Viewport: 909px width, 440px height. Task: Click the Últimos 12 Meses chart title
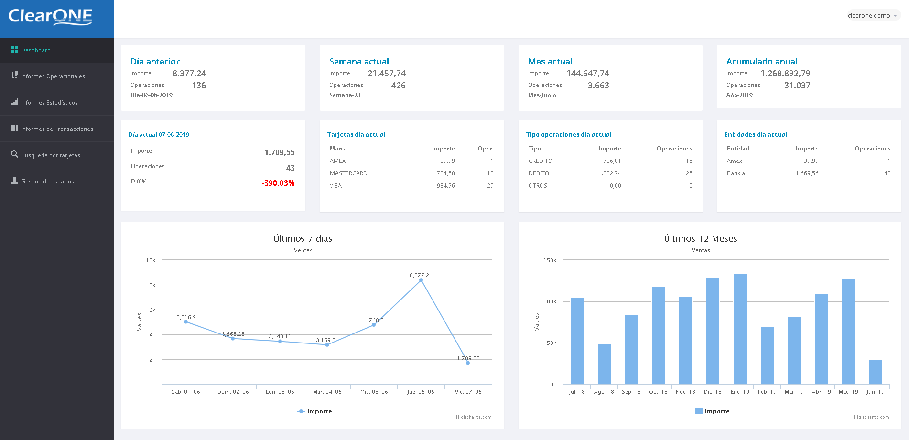pos(700,238)
